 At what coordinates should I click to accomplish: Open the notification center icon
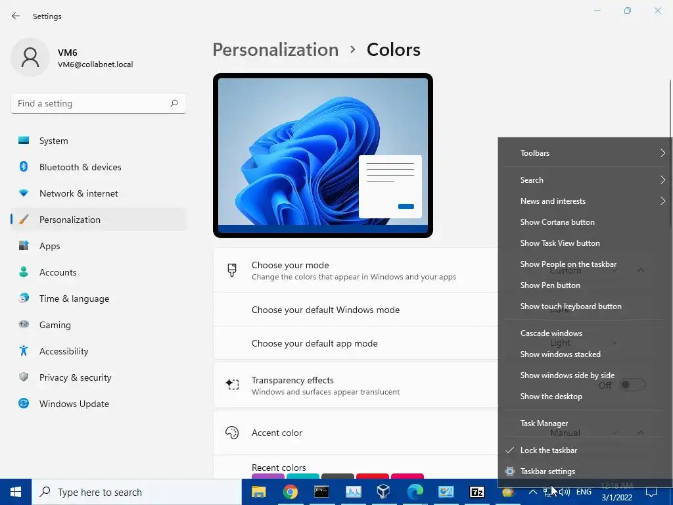(x=651, y=492)
